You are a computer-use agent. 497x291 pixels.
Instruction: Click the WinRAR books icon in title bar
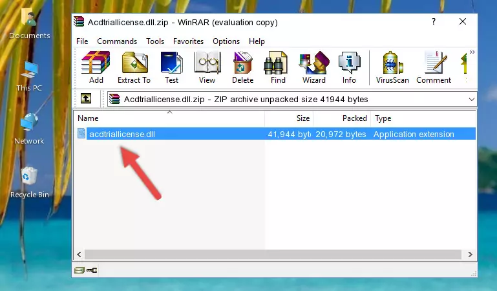79,22
